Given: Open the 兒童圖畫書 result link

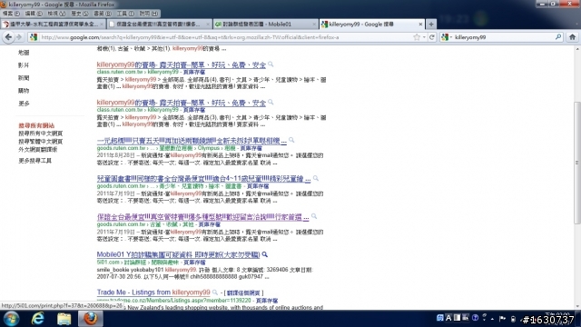Looking at the screenshot, I should 203,179.
